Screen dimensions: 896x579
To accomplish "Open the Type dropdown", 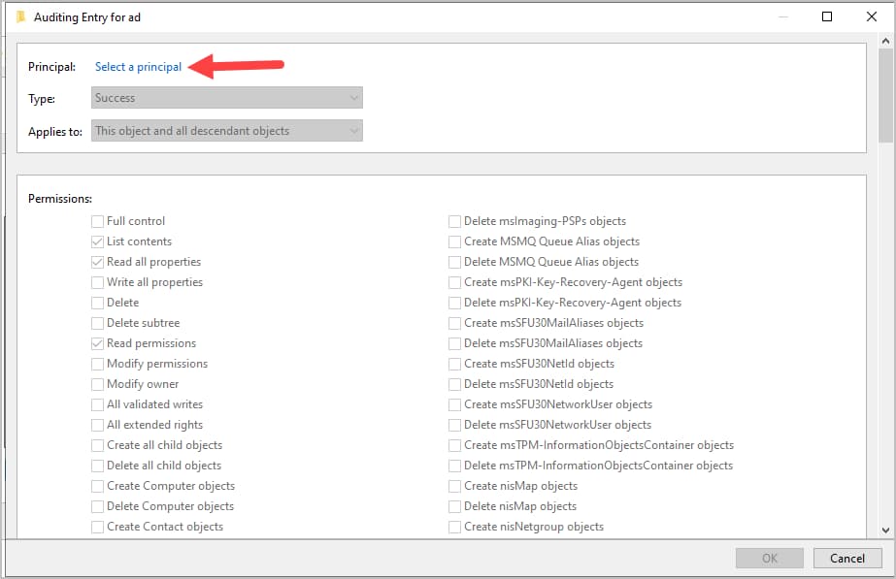I will (x=227, y=98).
